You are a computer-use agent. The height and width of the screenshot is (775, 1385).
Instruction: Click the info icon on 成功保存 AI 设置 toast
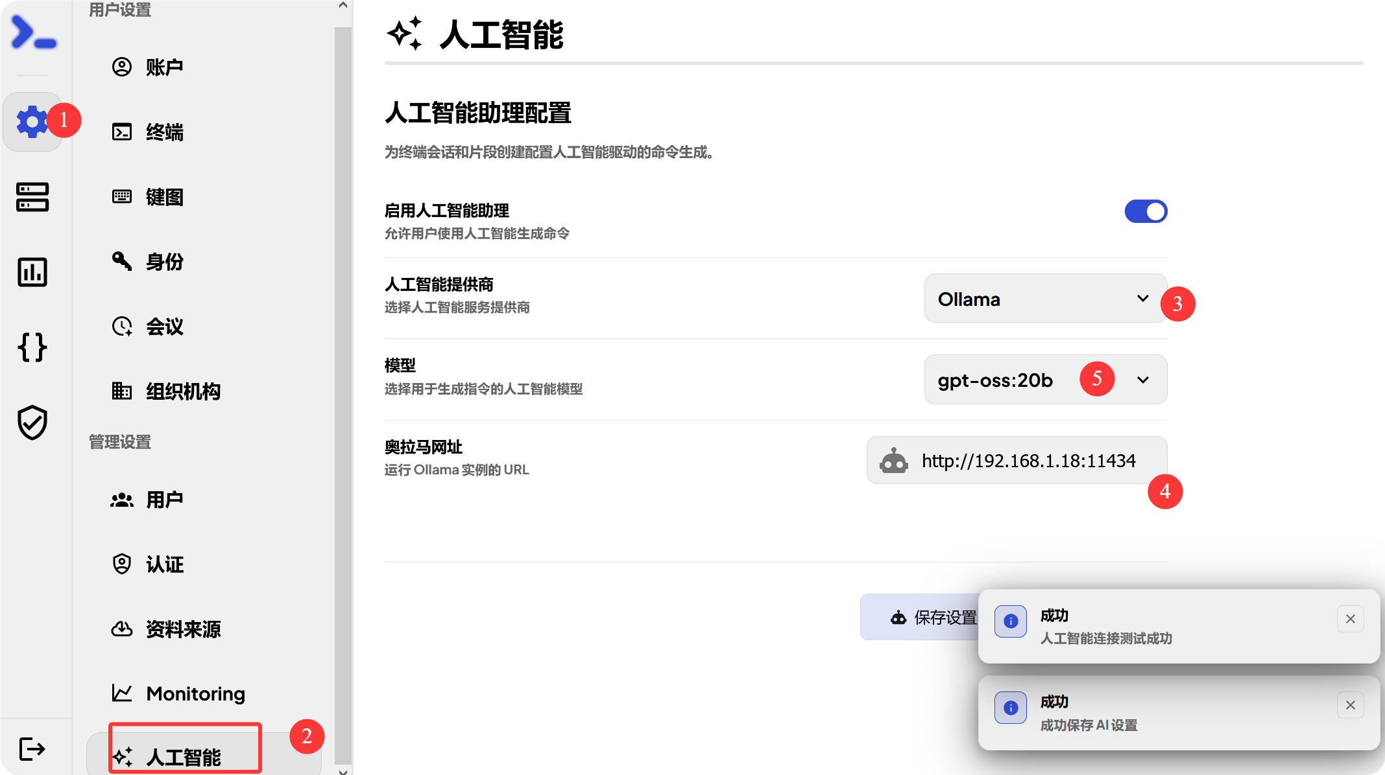click(1010, 708)
